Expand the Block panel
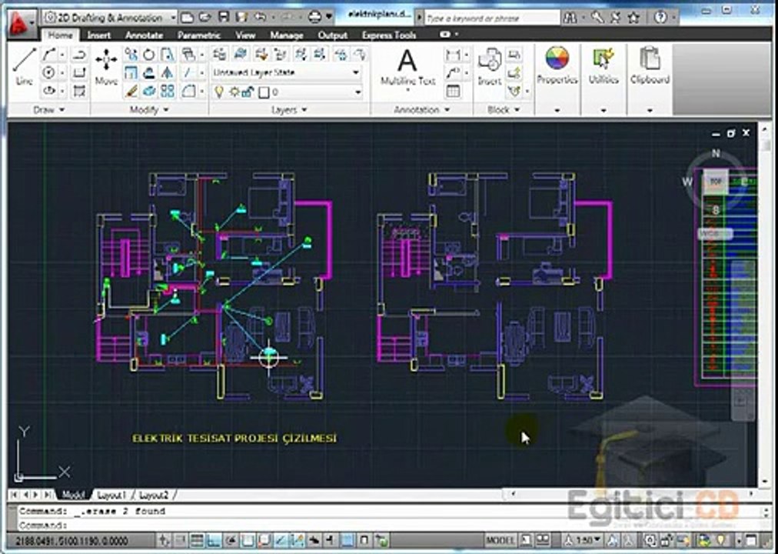Screen dimensions: 778x554 (504, 110)
